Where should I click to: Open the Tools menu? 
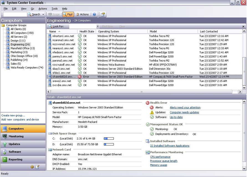(x=55, y=9)
